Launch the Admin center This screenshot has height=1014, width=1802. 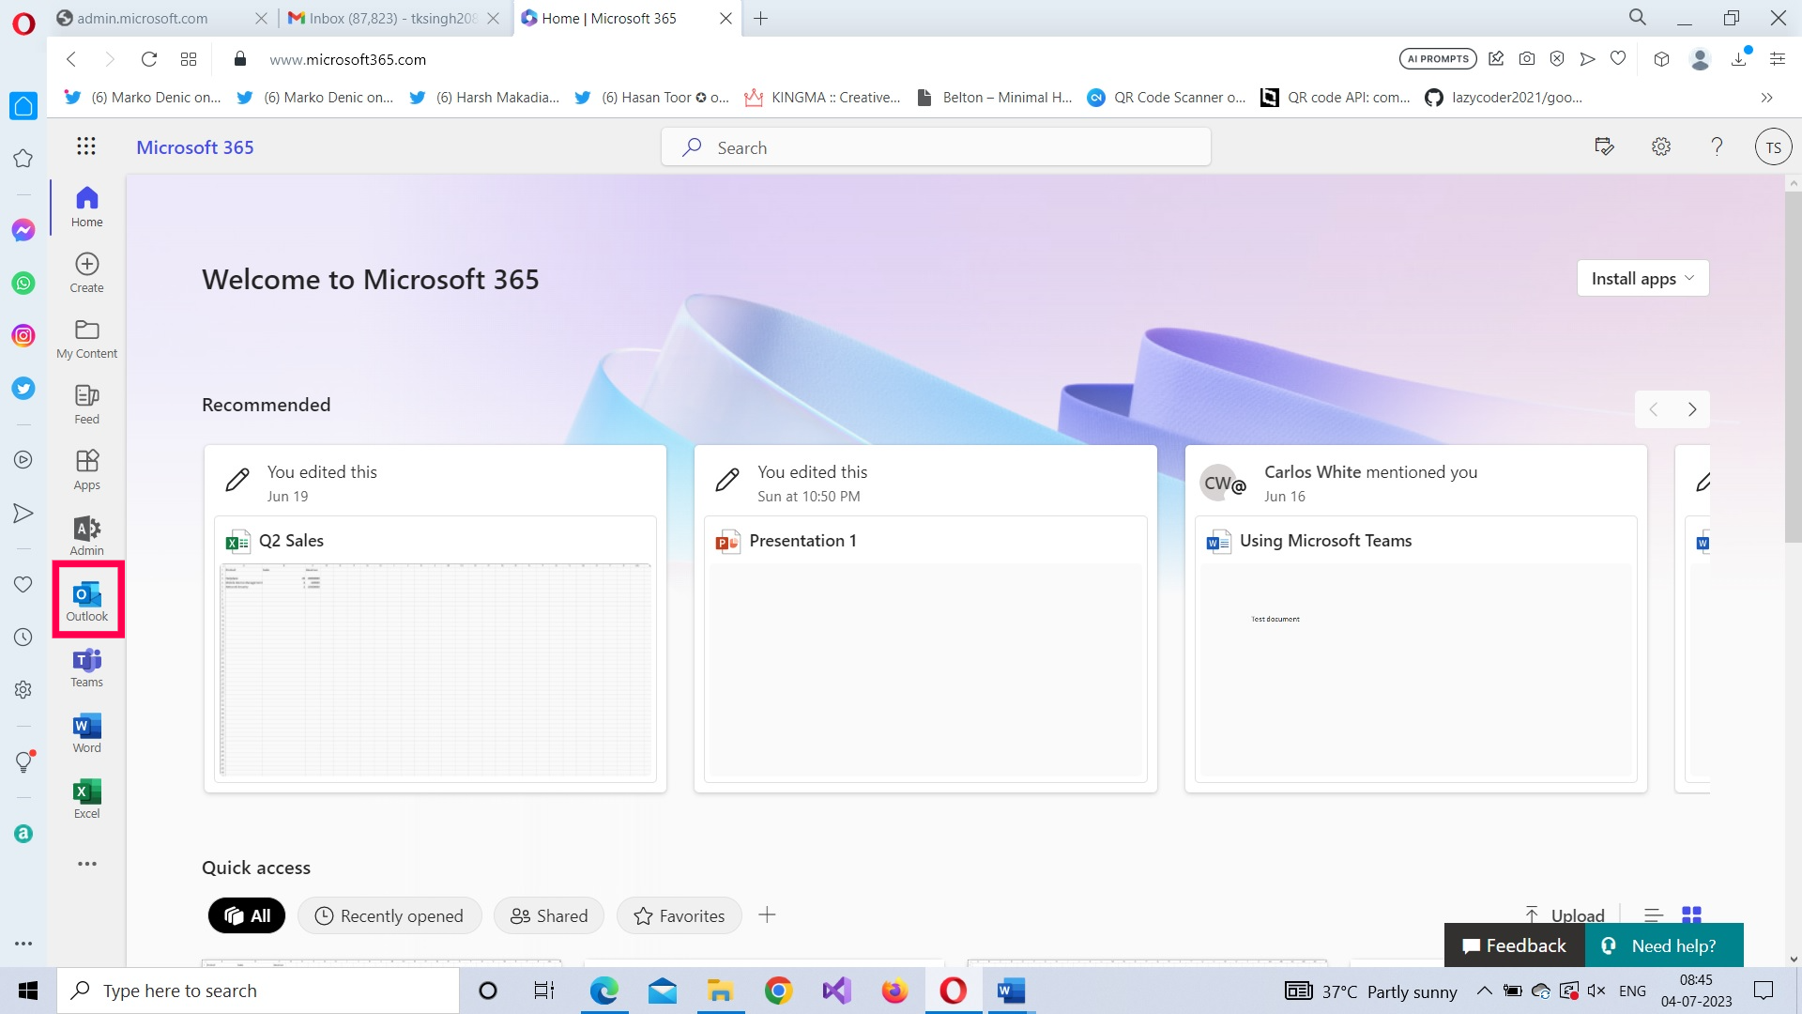(86, 535)
